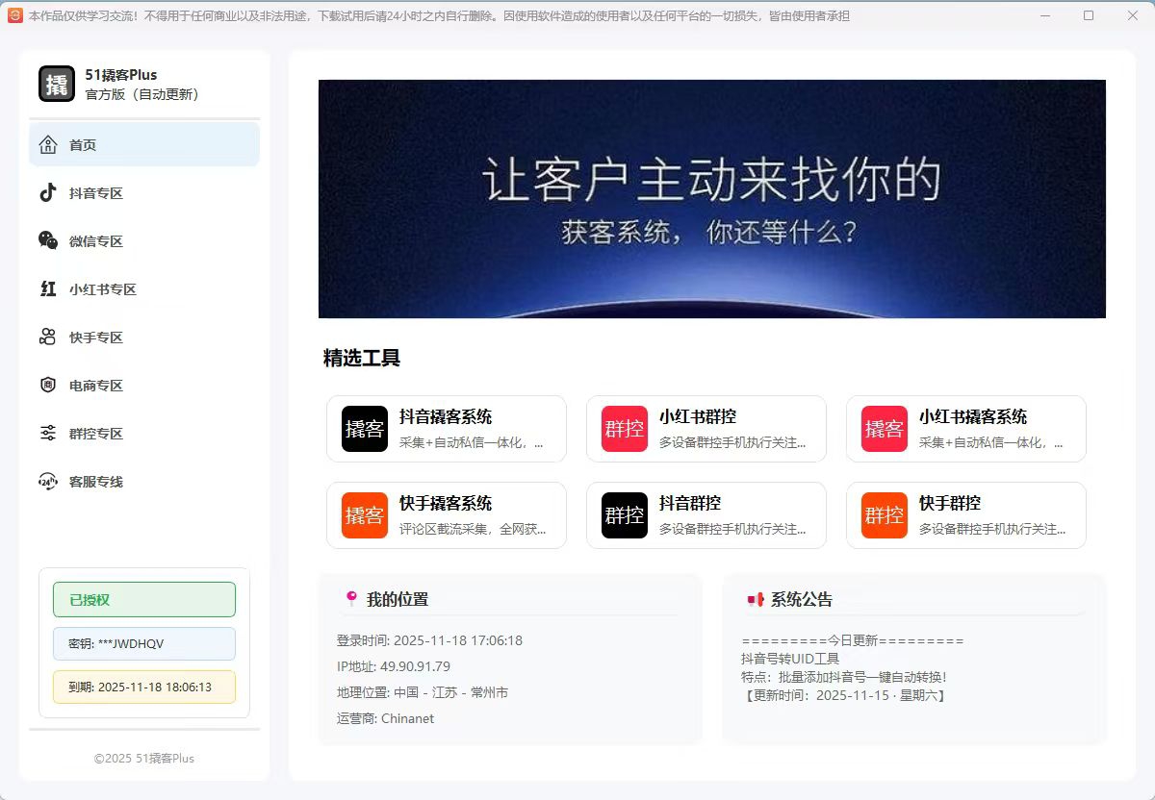This screenshot has height=800, width=1155.
Task: Open the 微信专区 WeChat icon
Action: (46, 240)
